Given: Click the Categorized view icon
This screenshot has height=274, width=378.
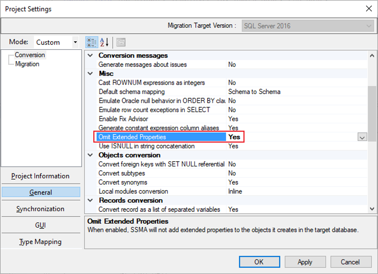Looking at the screenshot, I should coord(91,42).
